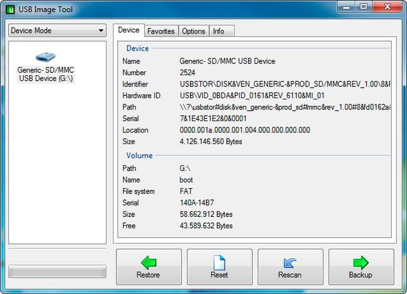Screen dimensions: 407x294
Task: Click device Serial value 7&1E43E1E2&0&0001
Action: click(x=213, y=119)
